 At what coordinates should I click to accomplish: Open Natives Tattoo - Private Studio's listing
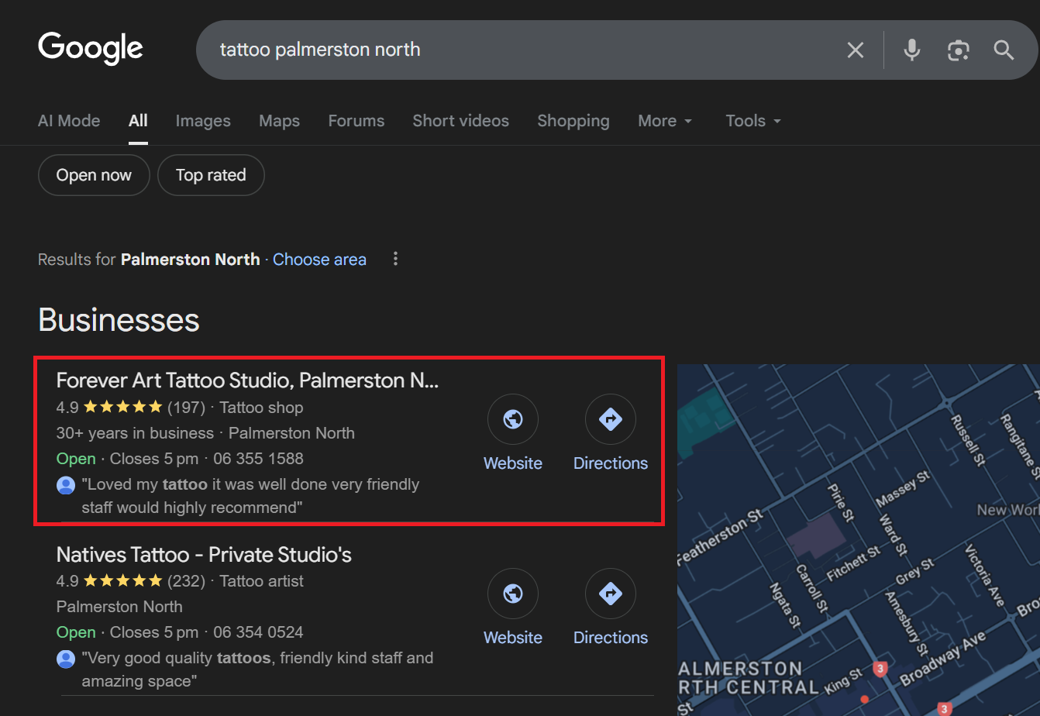[204, 555]
